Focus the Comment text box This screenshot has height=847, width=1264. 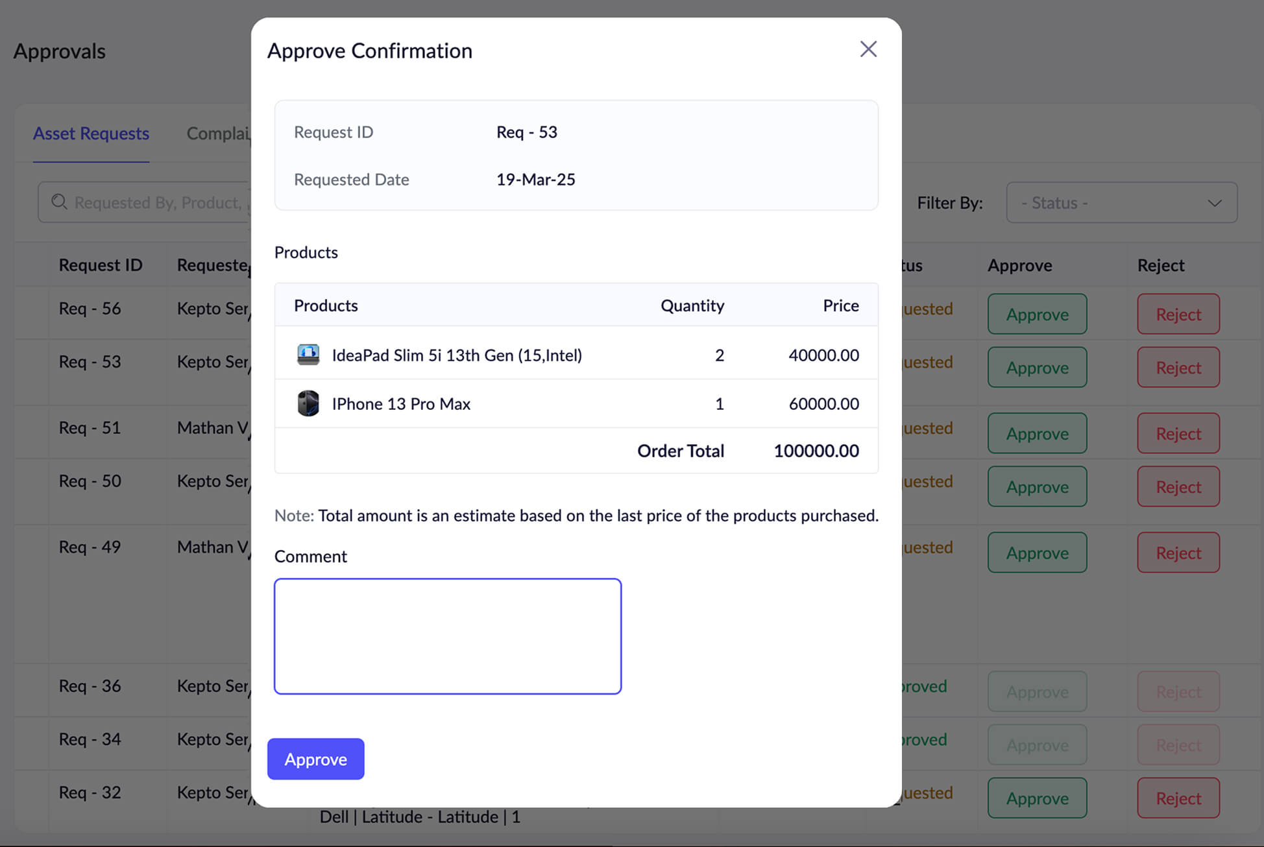click(448, 636)
